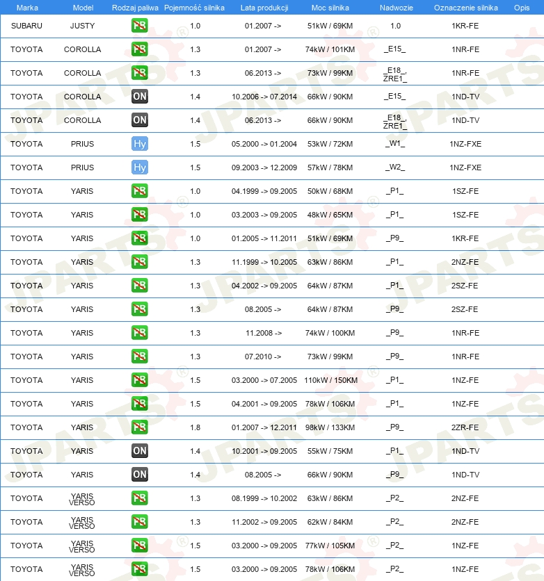The image size is (544, 581).
Task: Click the Opis column header
Action: (521, 8)
